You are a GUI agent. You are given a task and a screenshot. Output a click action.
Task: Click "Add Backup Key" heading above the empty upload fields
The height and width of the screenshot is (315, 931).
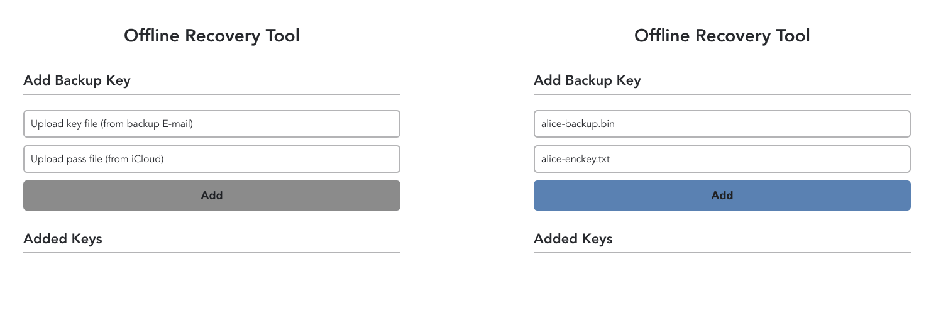coord(77,80)
